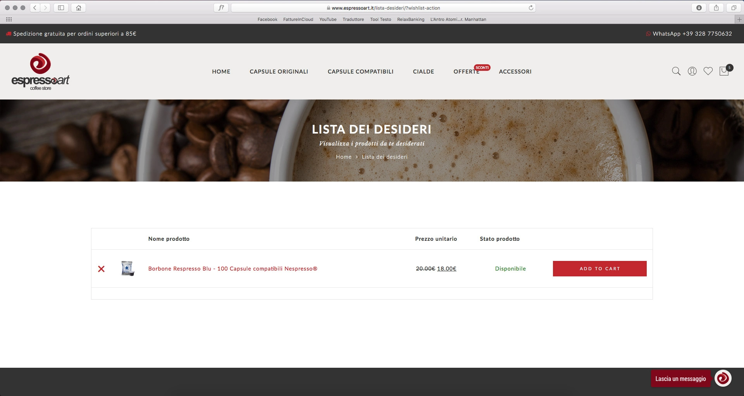Viewport: 744px width, 396px height.
Task: Show all tabs overview button
Action: [x=734, y=8]
